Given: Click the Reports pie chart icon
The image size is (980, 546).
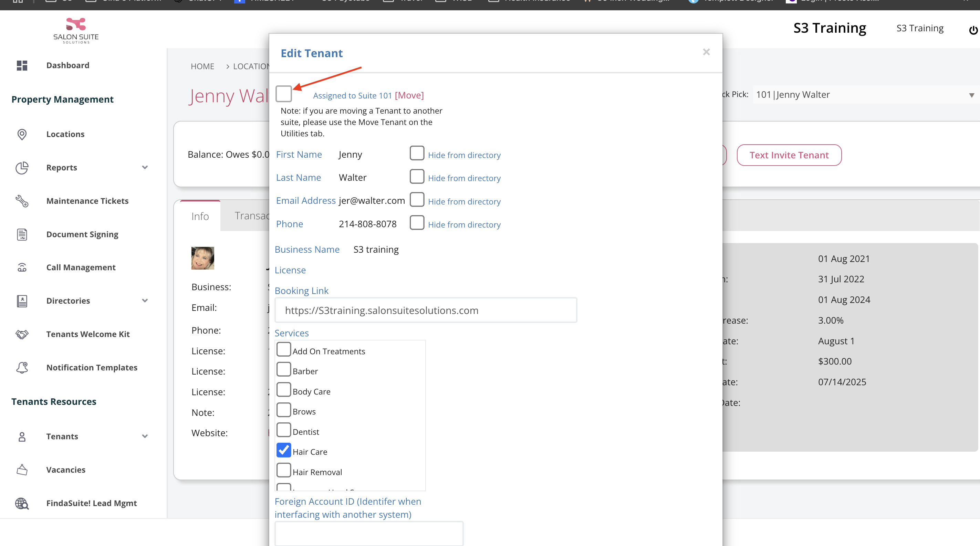Looking at the screenshot, I should [x=22, y=168].
